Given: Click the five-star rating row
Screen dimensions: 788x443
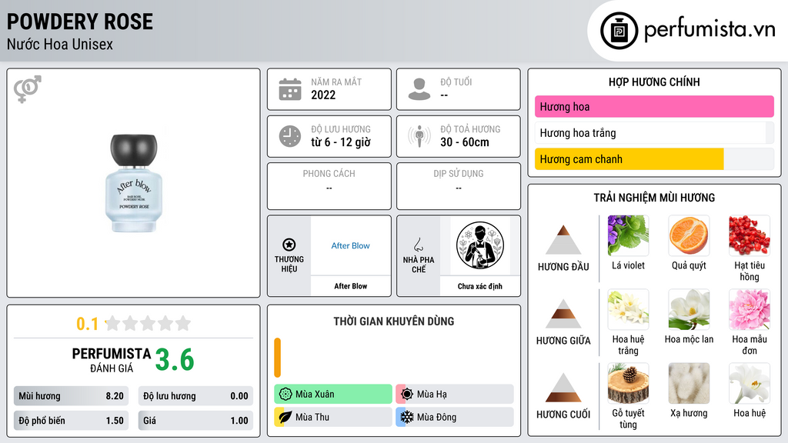Looking at the screenshot, I should [149, 323].
